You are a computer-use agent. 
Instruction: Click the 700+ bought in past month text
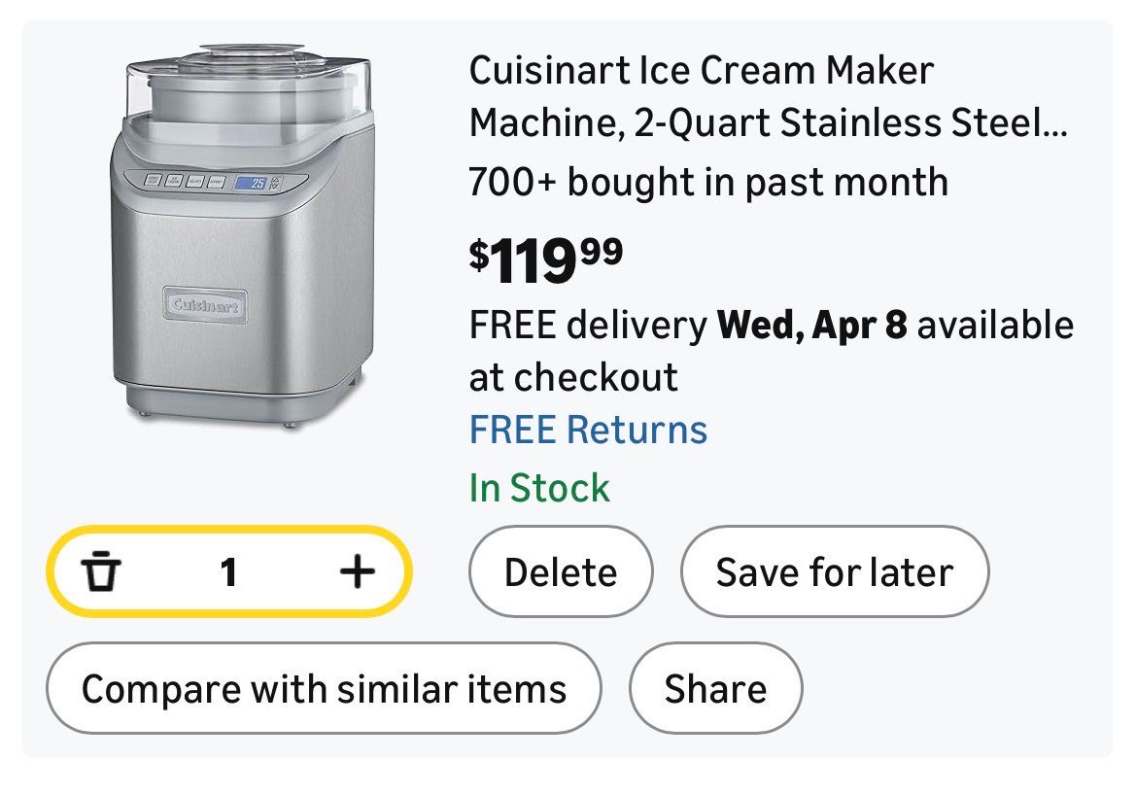708,182
